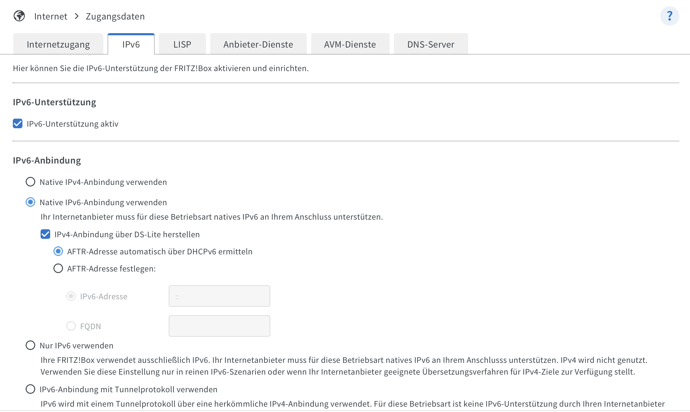Switch to the DNS-Server tab
The image size is (690, 412).
tap(431, 44)
